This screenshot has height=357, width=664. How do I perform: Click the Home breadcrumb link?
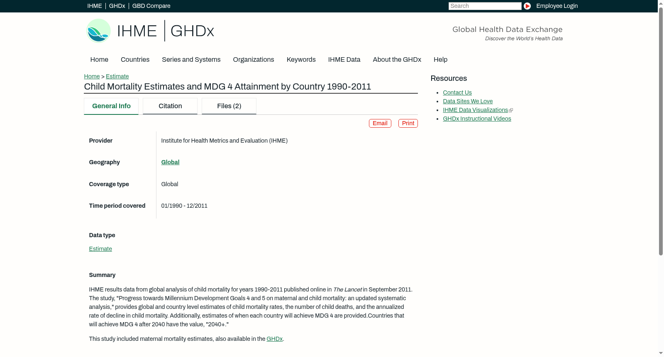click(x=92, y=76)
